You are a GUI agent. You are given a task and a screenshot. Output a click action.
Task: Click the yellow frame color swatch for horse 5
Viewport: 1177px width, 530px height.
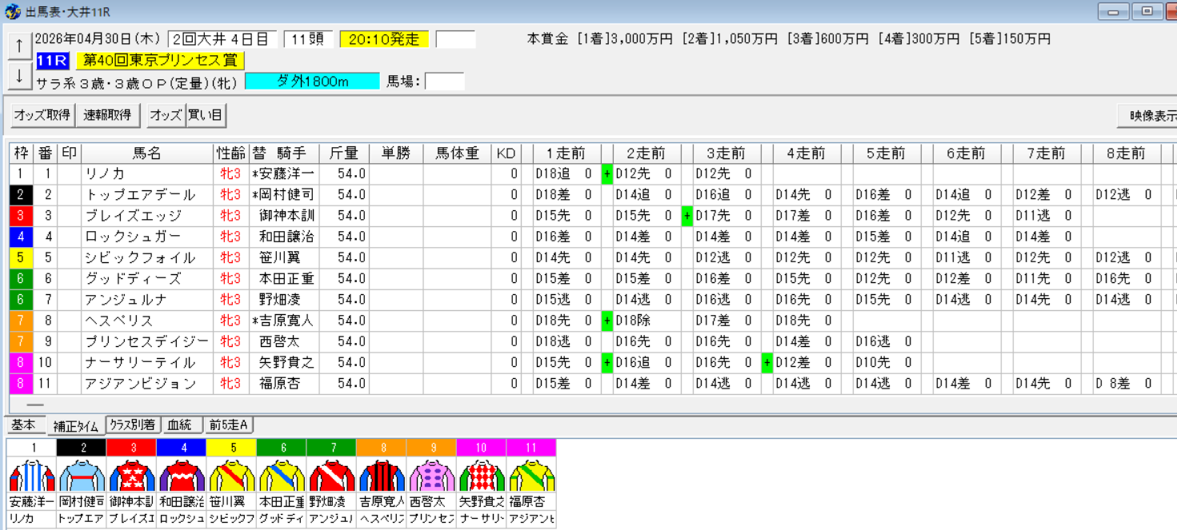point(233,448)
